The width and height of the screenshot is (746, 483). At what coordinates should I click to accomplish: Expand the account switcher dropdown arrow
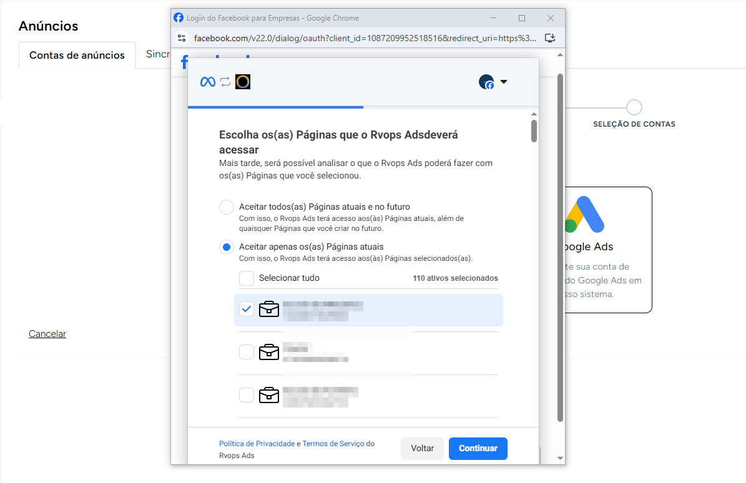504,82
